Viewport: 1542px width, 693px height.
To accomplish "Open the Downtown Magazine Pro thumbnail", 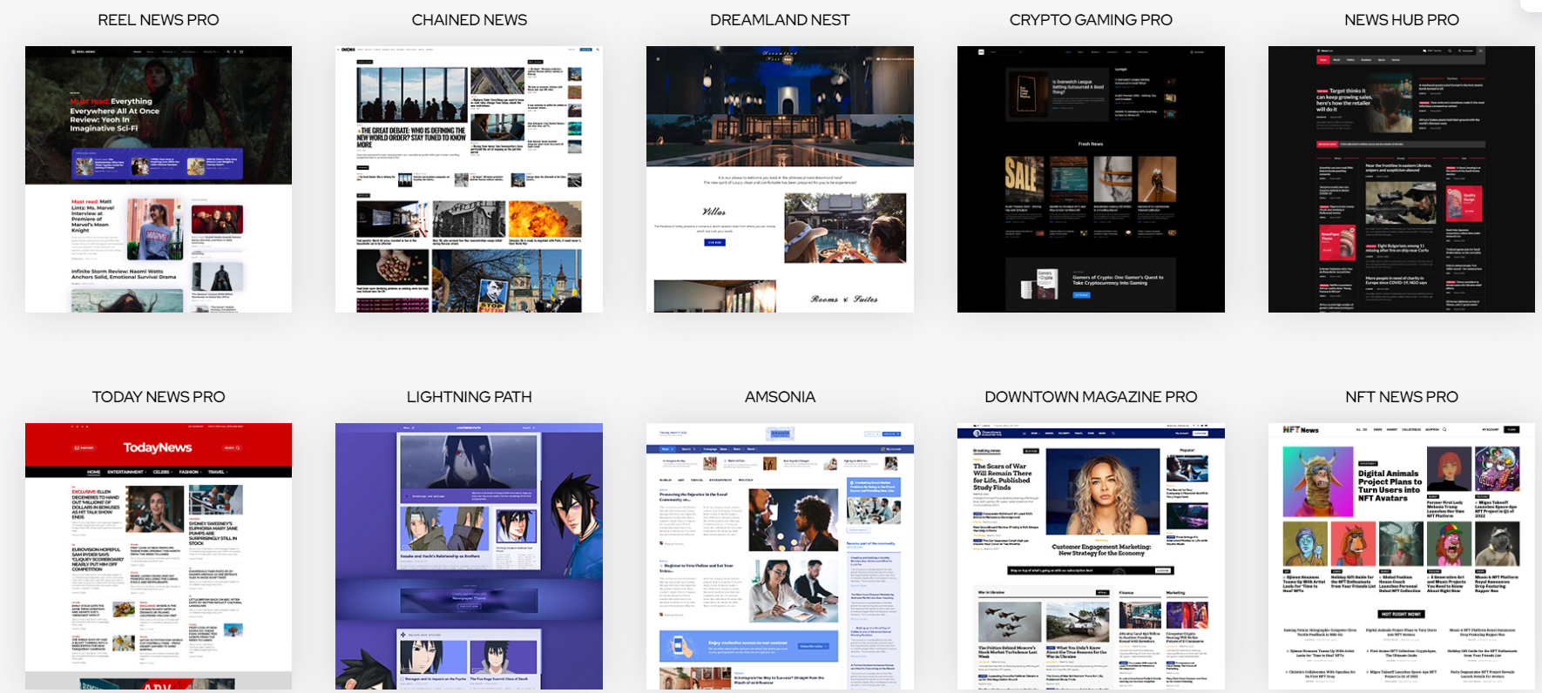I will [1091, 556].
